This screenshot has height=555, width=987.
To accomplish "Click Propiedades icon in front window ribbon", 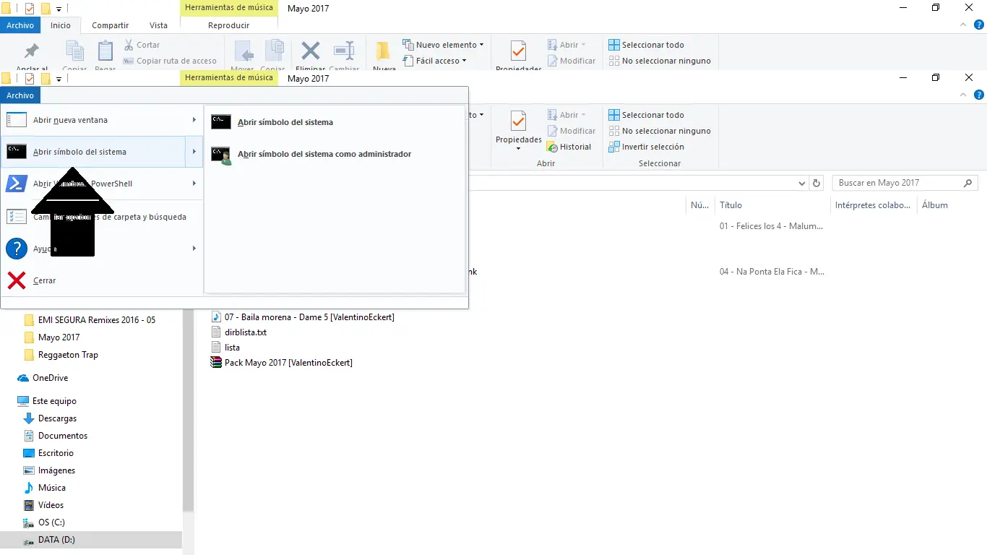I will pos(518,121).
